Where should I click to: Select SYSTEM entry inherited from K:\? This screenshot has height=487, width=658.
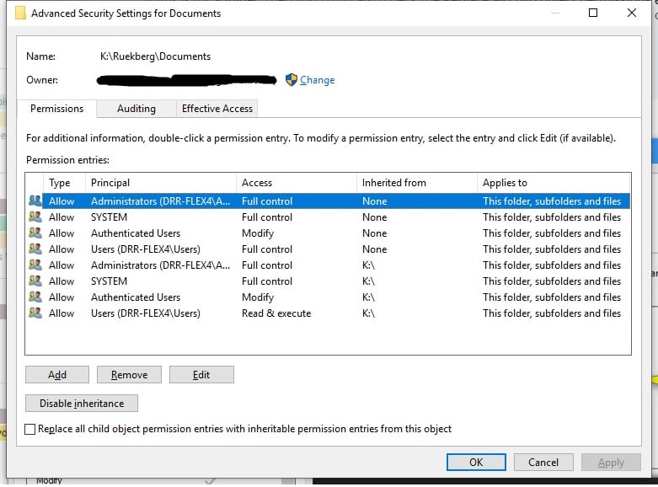click(x=329, y=281)
